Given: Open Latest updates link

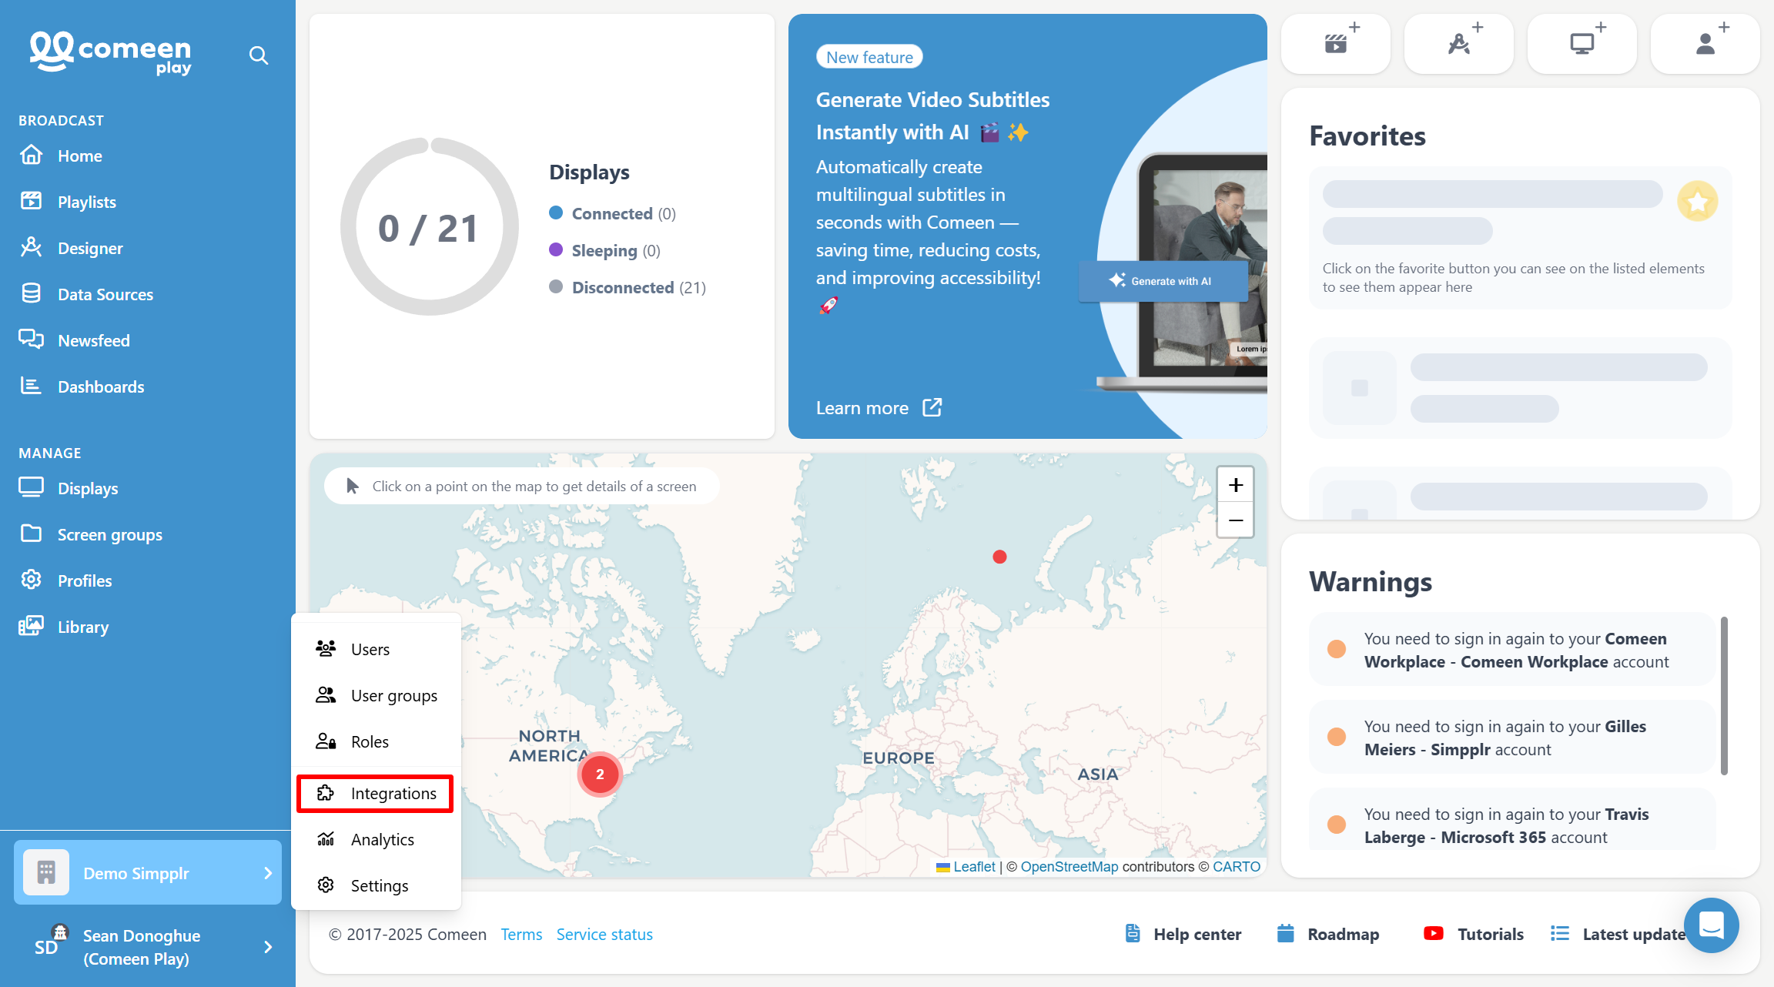Looking at the screenshot, I should pyautogui.click(x=1618, y=934).
